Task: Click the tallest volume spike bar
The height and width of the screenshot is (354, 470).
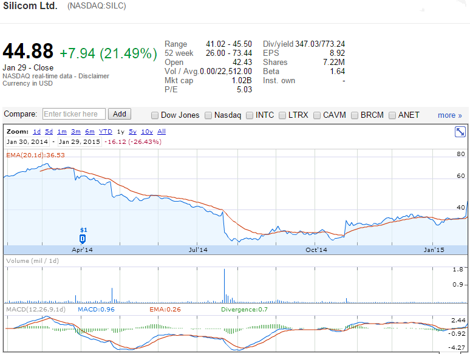Action: coord(224,285)
